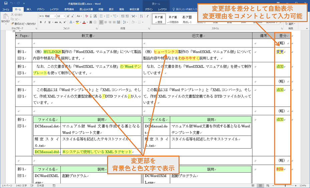Switch to the 校閲 (Review) tab
Viewport: 310px width, 188px height.
point(101,9)
